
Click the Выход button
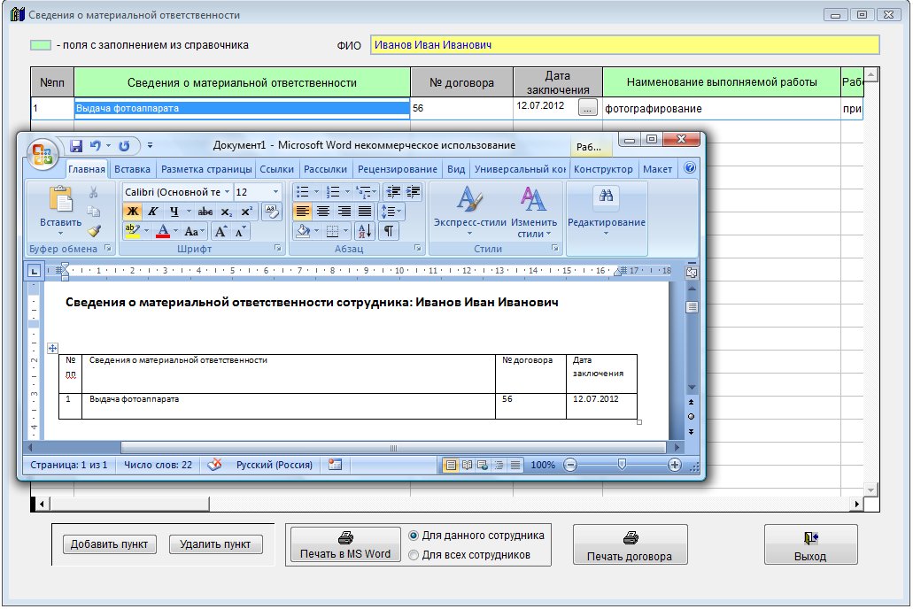(810, 545)
